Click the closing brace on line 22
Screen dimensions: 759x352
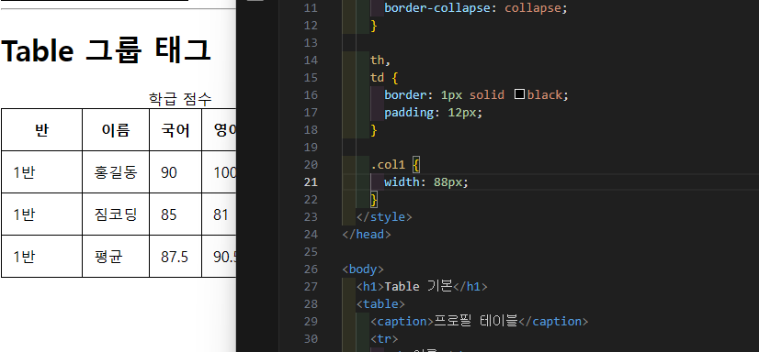point(374,199)
